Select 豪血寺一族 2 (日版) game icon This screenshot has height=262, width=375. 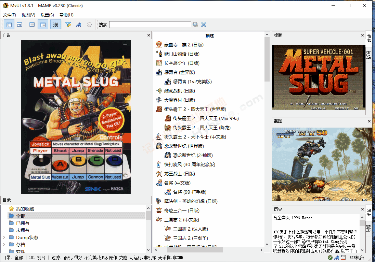click(159, 45)
